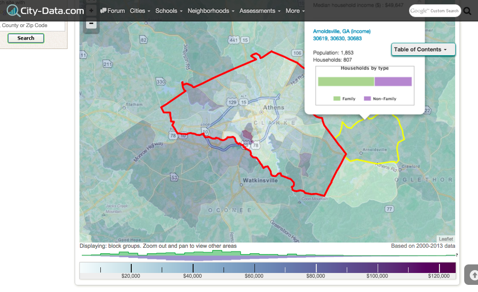The image size is (478, 292).
Task: Click the route 82 highway shield
Action: coord(144,40)
